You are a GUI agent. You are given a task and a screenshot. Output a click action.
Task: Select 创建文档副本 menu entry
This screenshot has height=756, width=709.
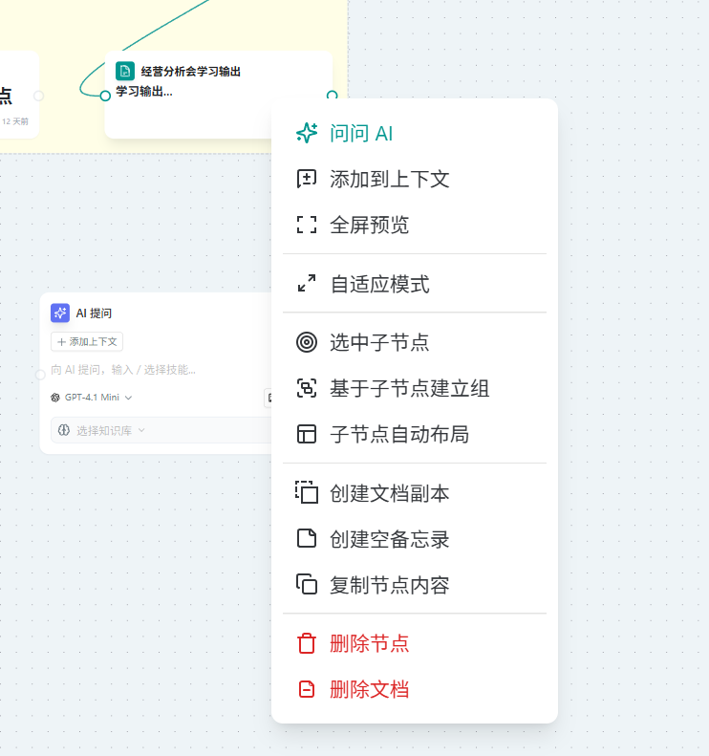pos(415,493)
